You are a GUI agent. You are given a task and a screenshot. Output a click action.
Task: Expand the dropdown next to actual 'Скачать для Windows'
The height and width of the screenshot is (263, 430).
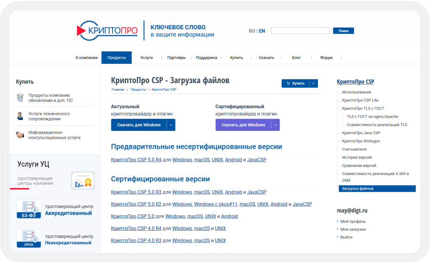[171, 125]
